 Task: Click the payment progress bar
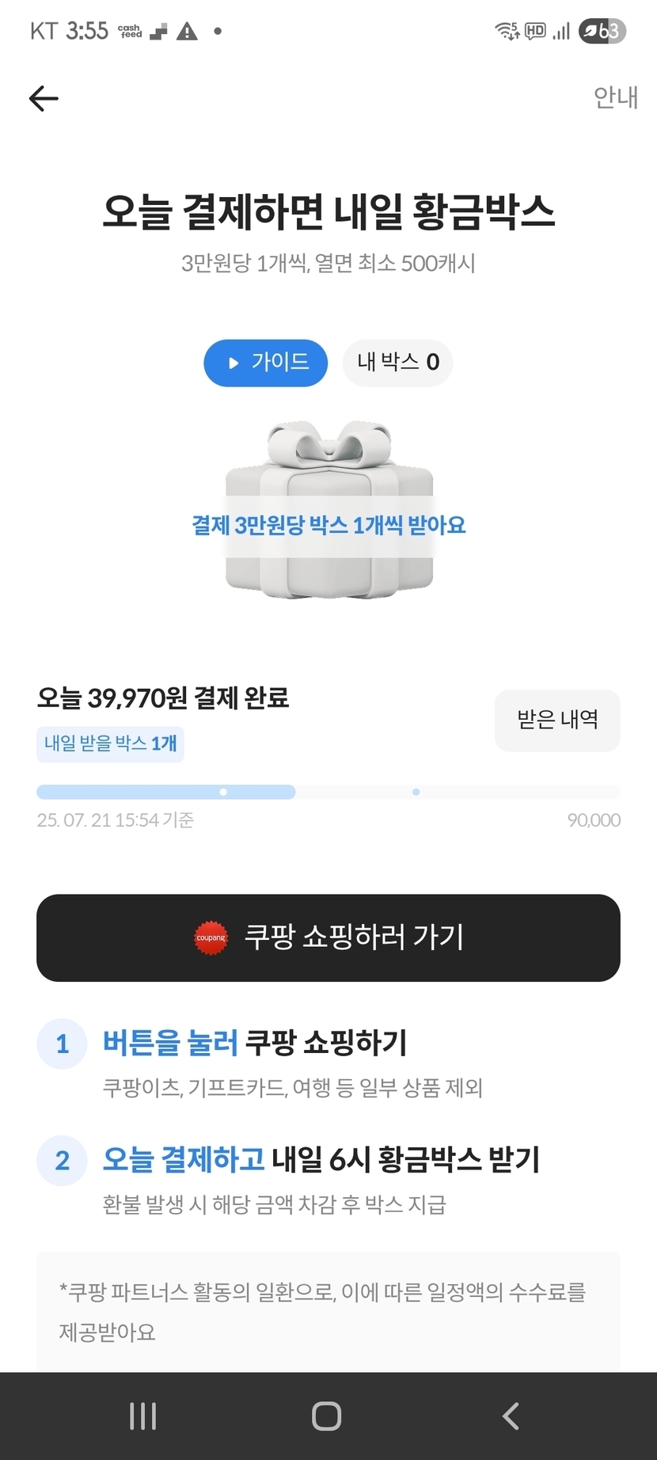328,792
